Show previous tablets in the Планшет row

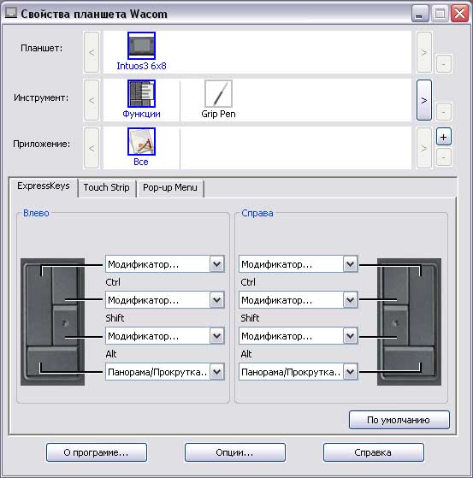92,52
